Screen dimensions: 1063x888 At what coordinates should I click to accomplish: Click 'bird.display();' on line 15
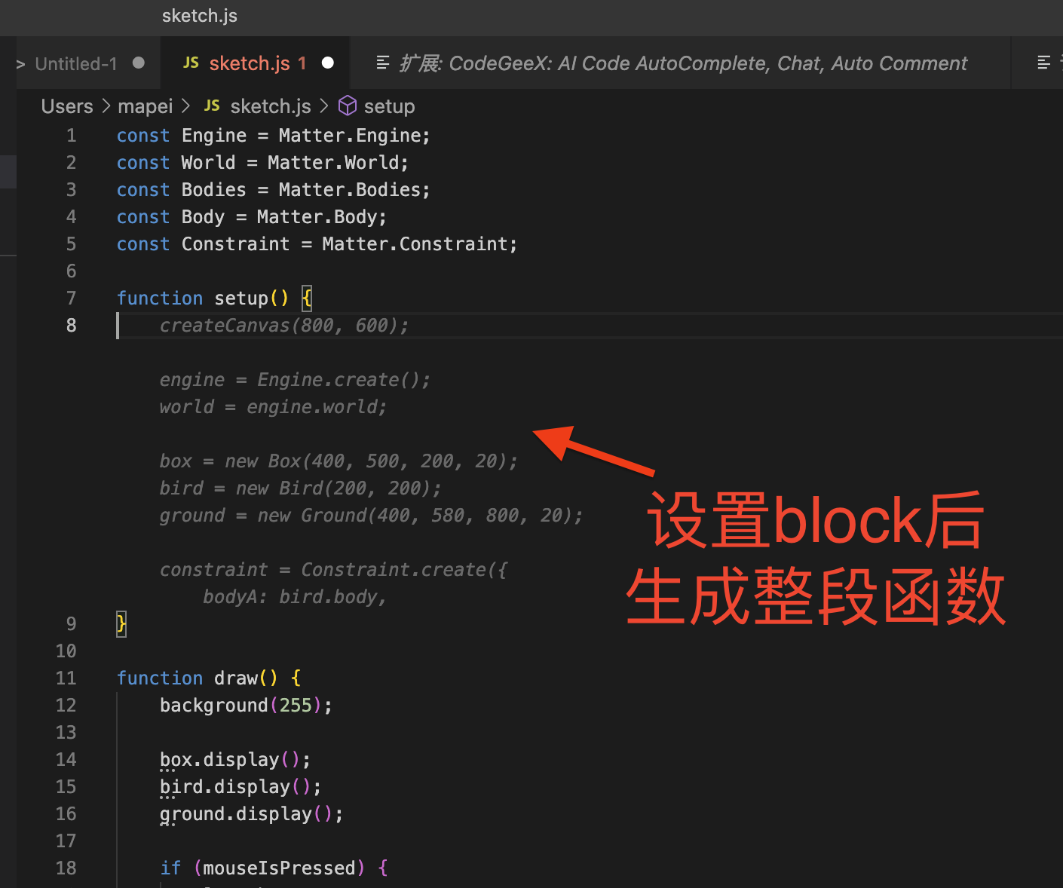tap(240, 787)
